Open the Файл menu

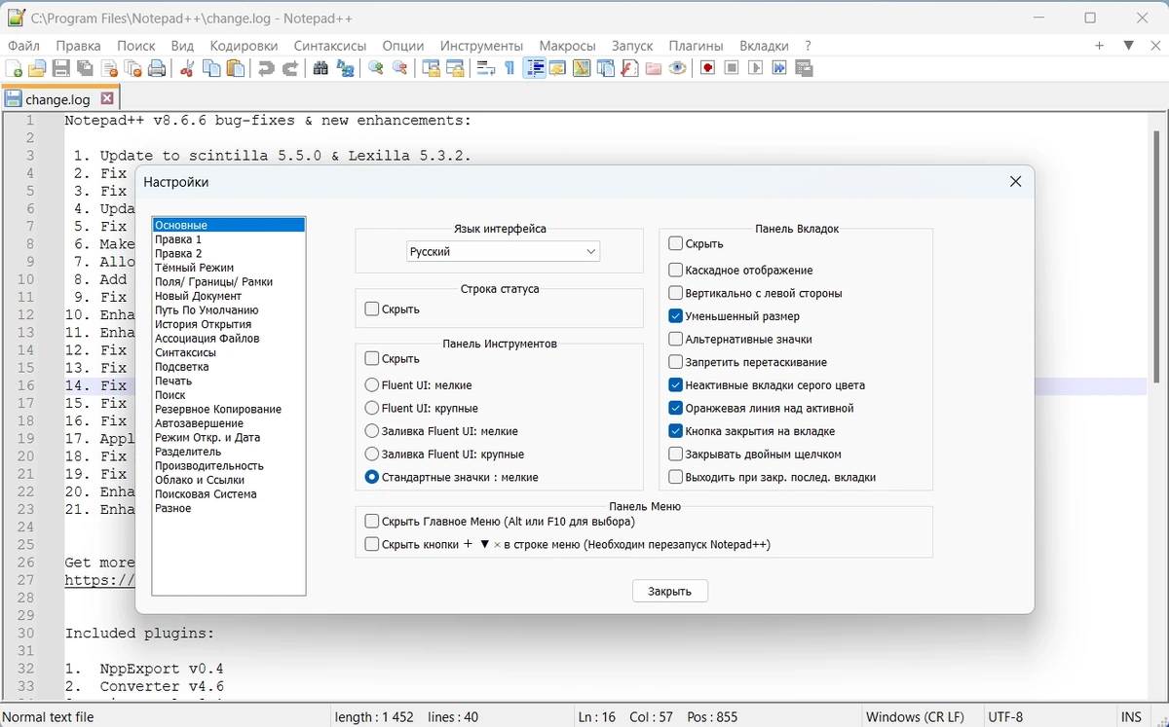pyautogui.click(x=23, y=46)
